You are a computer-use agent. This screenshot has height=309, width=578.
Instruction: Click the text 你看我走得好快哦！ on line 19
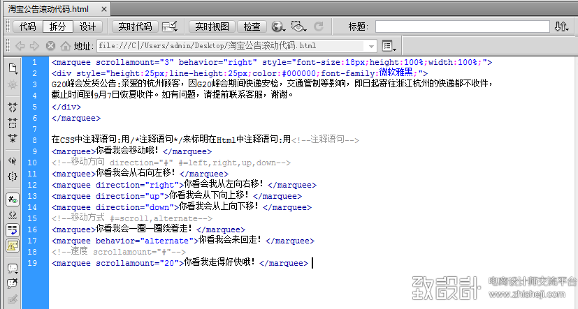click(x=219, y=263)
